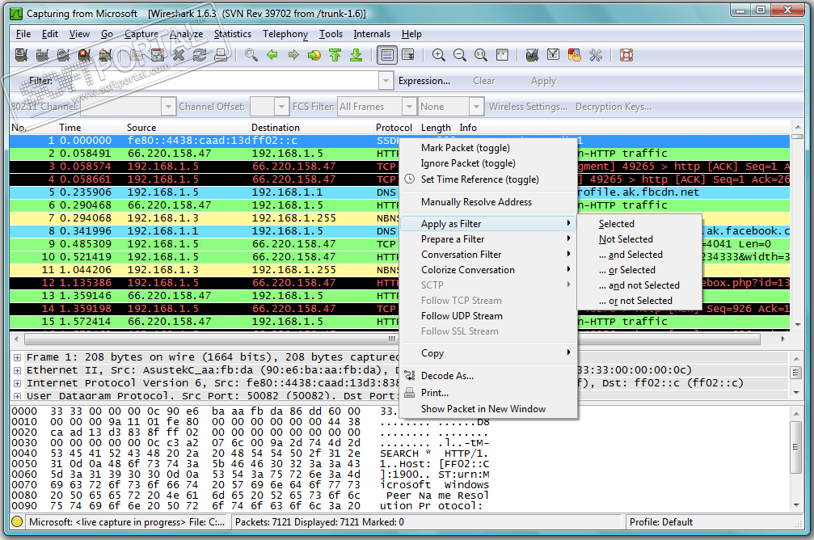Expand the Prepare a Filter submenu
Viewport: 814px width, 540px height.
coord(487,238)
